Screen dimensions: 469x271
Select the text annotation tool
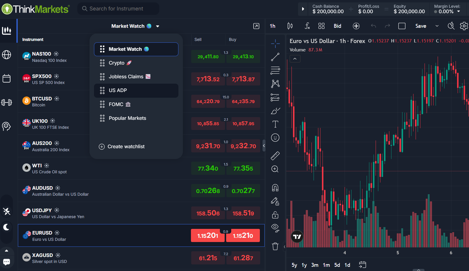coord(275,124)
